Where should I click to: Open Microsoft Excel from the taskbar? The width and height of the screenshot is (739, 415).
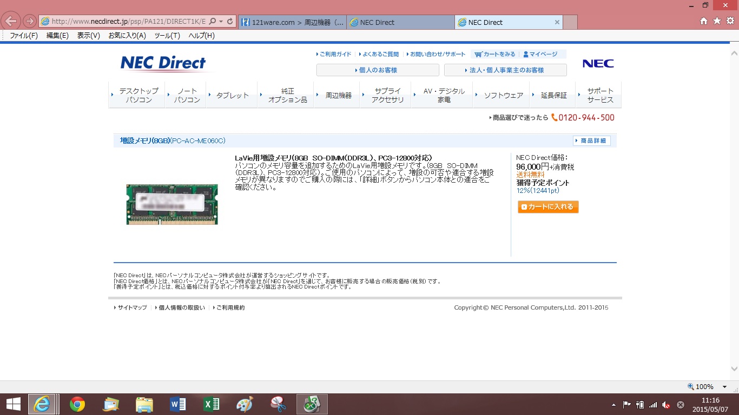(x=211, y=404)
